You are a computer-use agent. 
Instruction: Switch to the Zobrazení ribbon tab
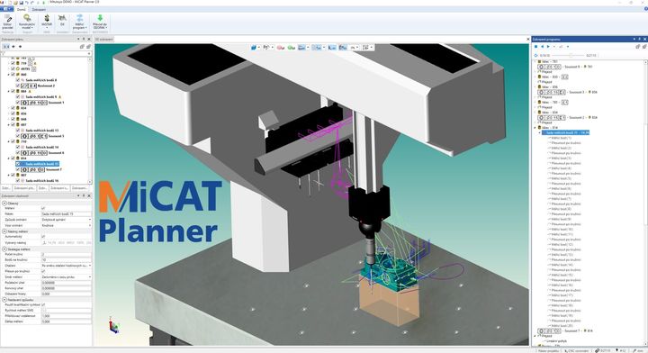coord(39,10)
